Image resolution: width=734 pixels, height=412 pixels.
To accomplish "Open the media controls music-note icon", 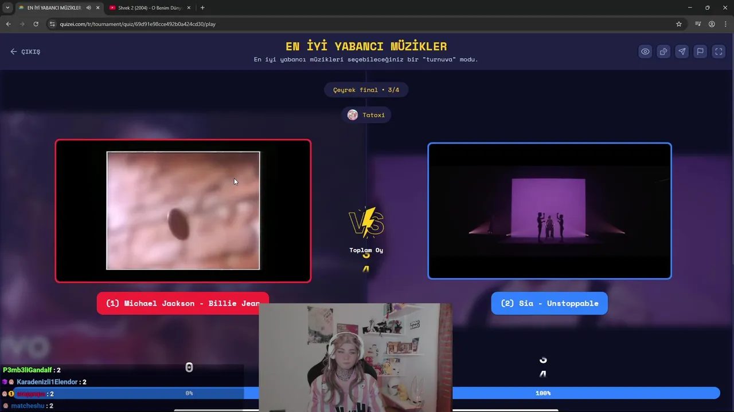I will pos(698,24).
